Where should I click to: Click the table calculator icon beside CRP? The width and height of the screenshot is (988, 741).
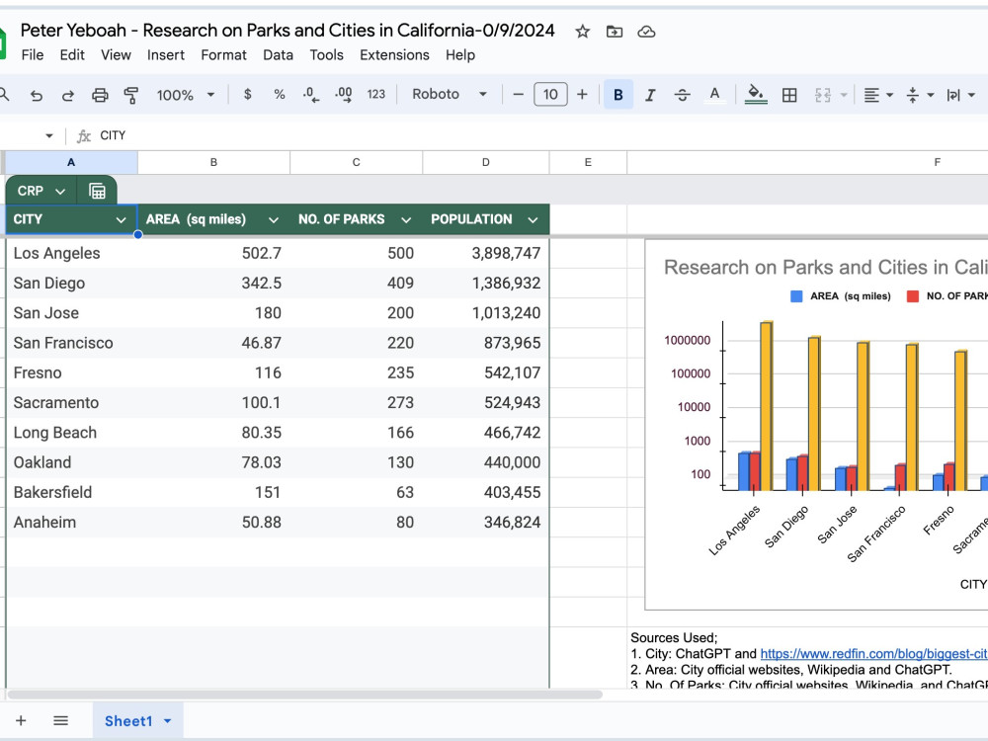point(97,191)
